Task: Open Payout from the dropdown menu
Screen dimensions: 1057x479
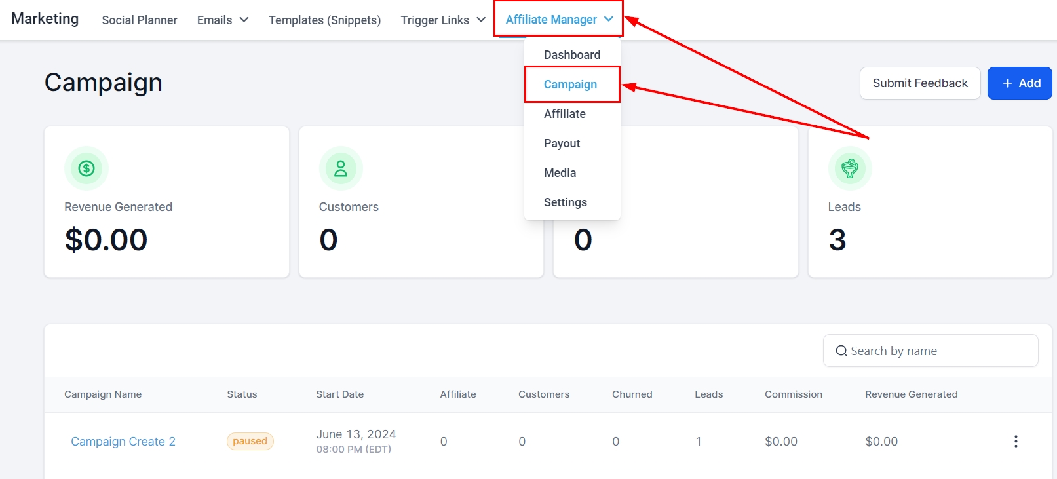Action: [562, 144]
